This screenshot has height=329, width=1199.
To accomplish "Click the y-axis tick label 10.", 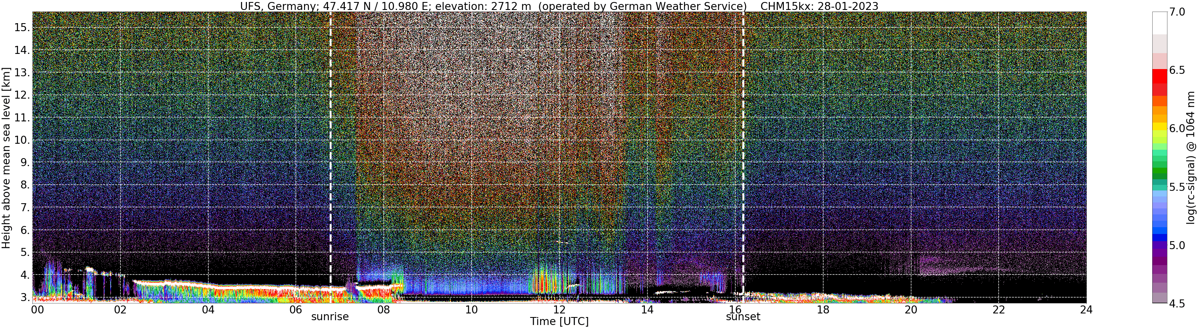I will (22, 140).
